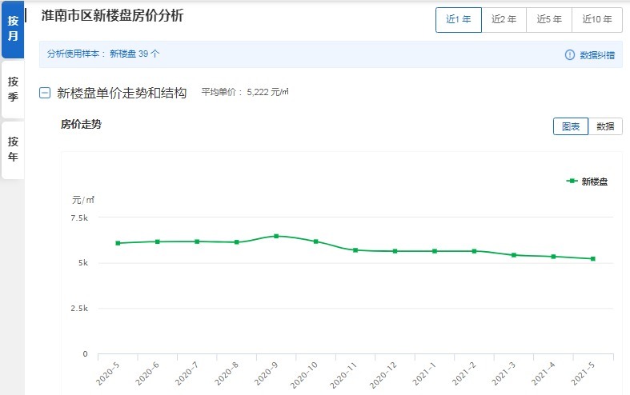This screenshot has height=395, width=630.
Task: Click the 分析使用样本 新楼盘 39 个 text
Action: (x=103, y=54)
